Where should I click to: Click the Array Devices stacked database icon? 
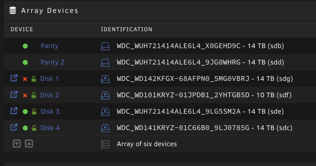pos(13,10)
